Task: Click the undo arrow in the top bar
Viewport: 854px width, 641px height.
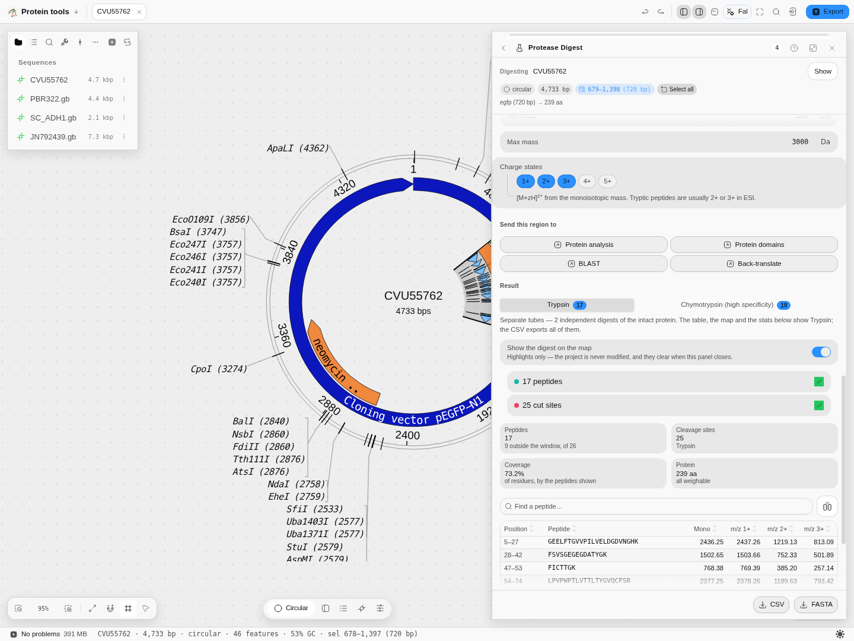Action: click(x=645, y=12)
